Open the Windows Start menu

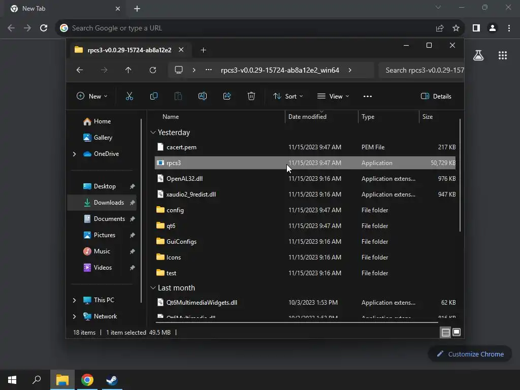click(x=12, y=380)
